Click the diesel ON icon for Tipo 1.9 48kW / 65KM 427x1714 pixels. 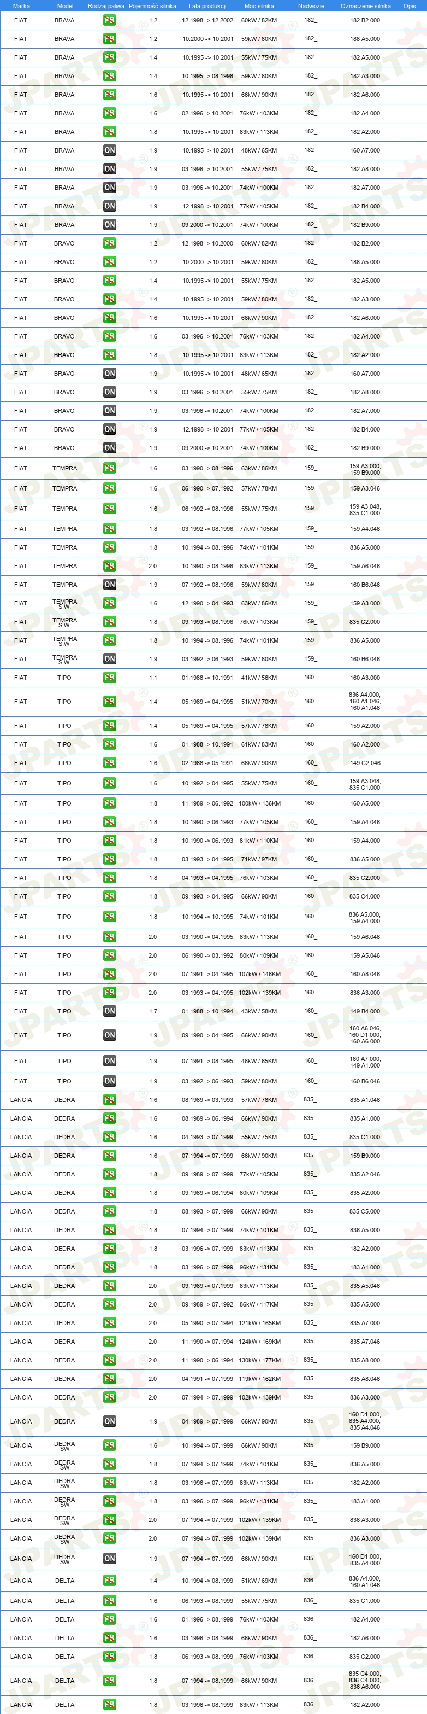pos(110,1062)
